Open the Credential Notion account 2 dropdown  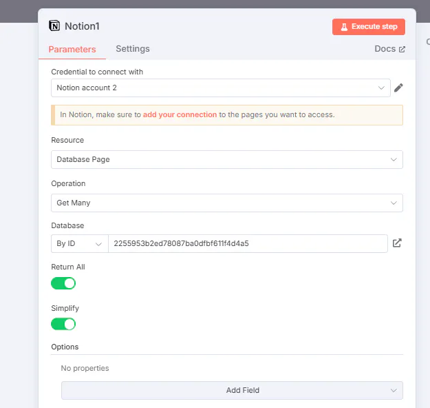[x=220, y=88]
